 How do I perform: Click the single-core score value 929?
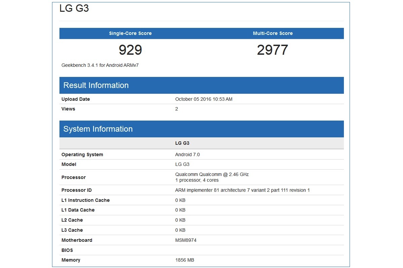pyautogui.click(x=130, y=50)
